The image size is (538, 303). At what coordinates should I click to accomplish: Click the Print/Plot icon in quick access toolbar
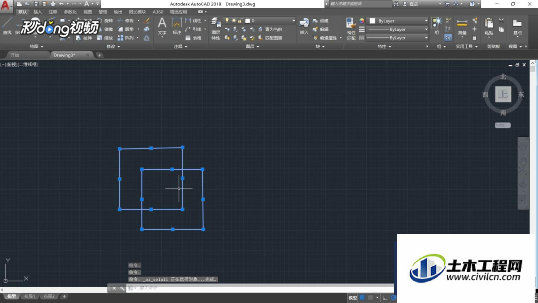point(53,4)
